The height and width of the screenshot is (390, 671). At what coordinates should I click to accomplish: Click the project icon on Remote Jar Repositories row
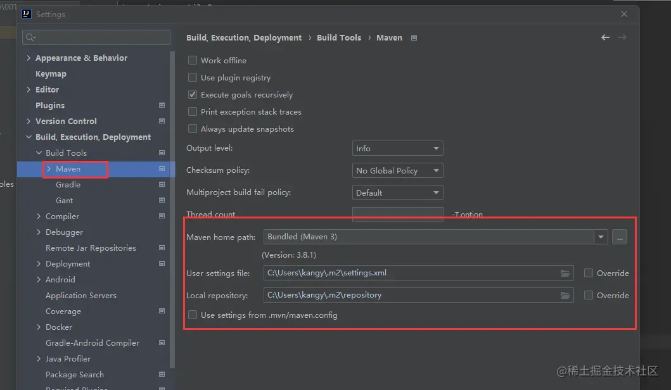point(162,248)
